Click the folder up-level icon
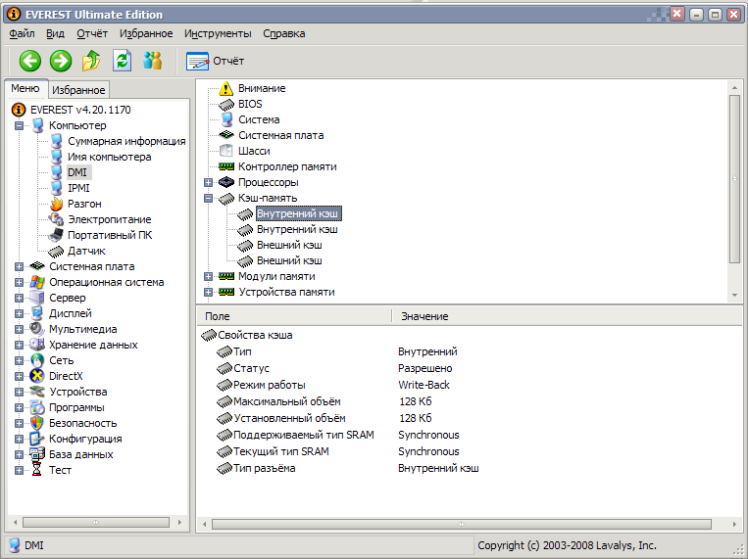The height and width of the screenshot is (559, 748). (x=90, y=61)
